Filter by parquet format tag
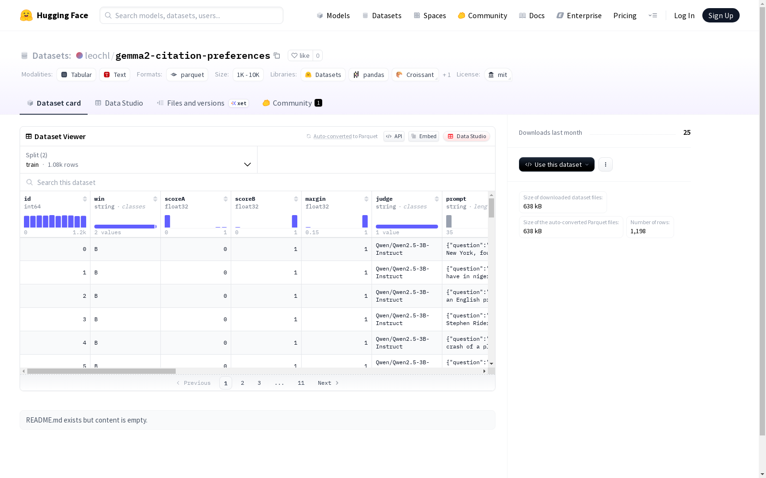Screen dimensions: 766x478 pos(187,75)
